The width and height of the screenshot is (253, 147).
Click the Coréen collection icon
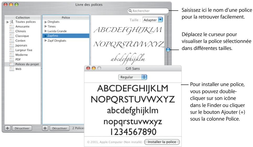click(12, 41)
